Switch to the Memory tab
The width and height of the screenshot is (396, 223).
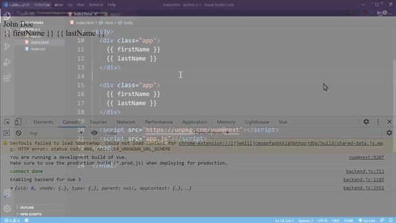226,122
